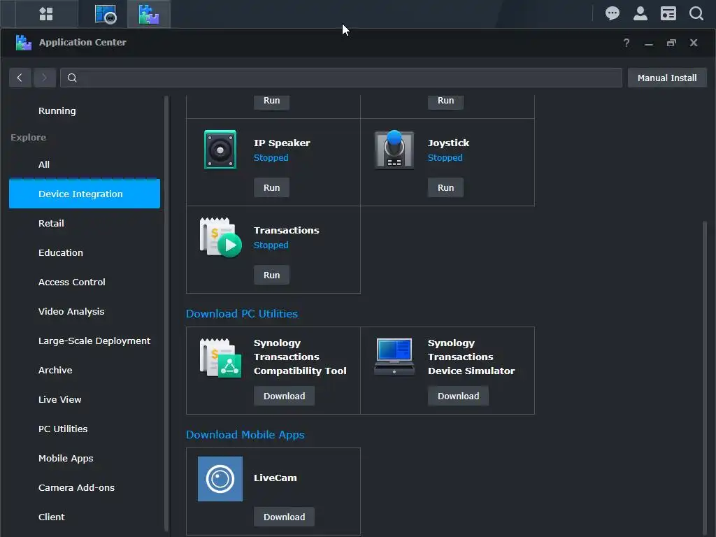Click the Joystick title text
The image size is (716, 537).
click(x=448, y=143)
